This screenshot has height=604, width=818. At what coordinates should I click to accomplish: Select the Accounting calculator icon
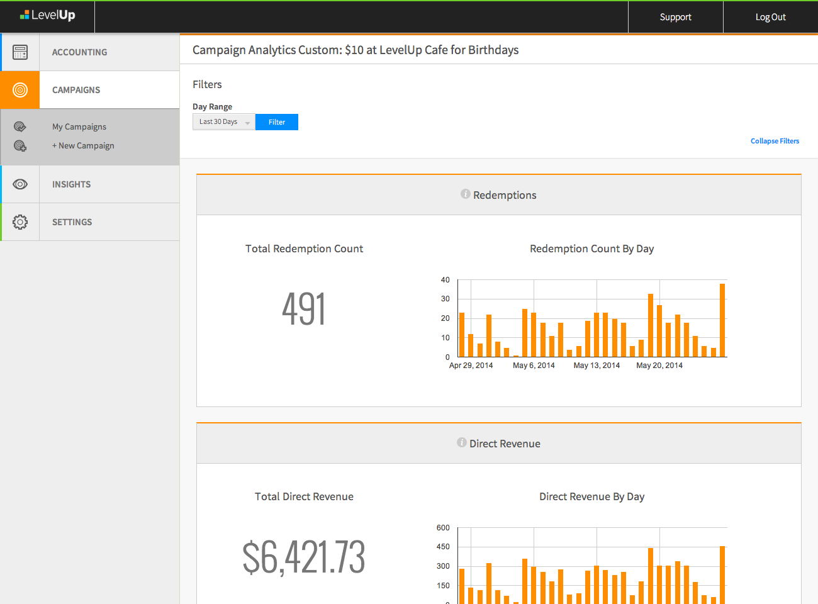20,52
